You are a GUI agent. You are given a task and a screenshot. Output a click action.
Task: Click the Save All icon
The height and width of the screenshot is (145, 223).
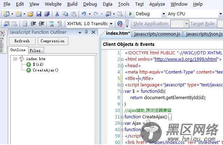click(47, 14)
